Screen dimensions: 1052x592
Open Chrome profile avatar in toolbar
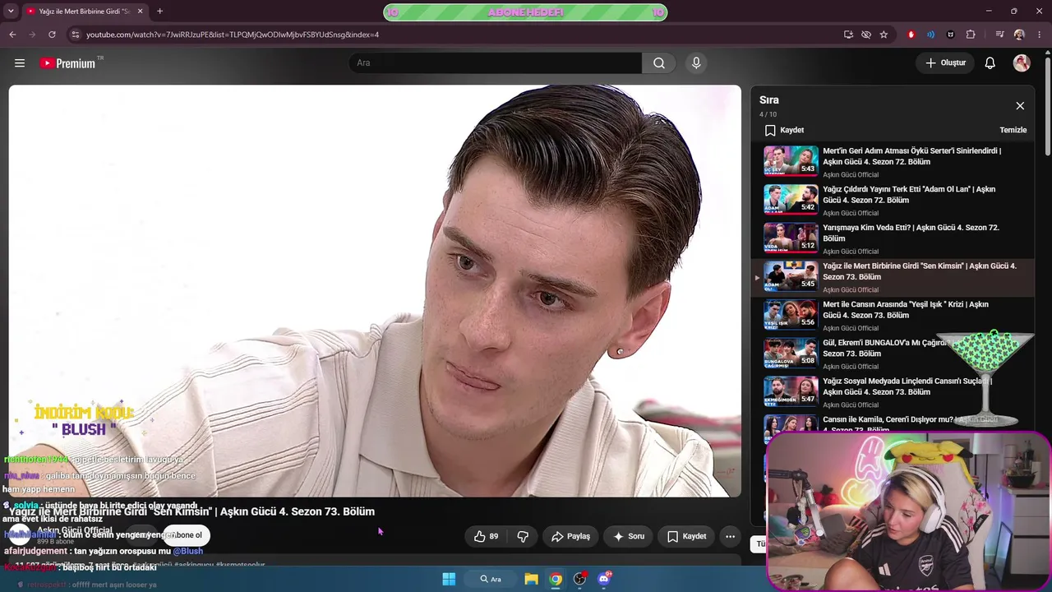pos(1019,35)
